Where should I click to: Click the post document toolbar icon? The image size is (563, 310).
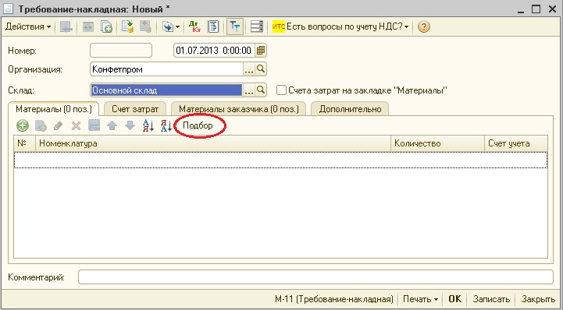(127, 26)
